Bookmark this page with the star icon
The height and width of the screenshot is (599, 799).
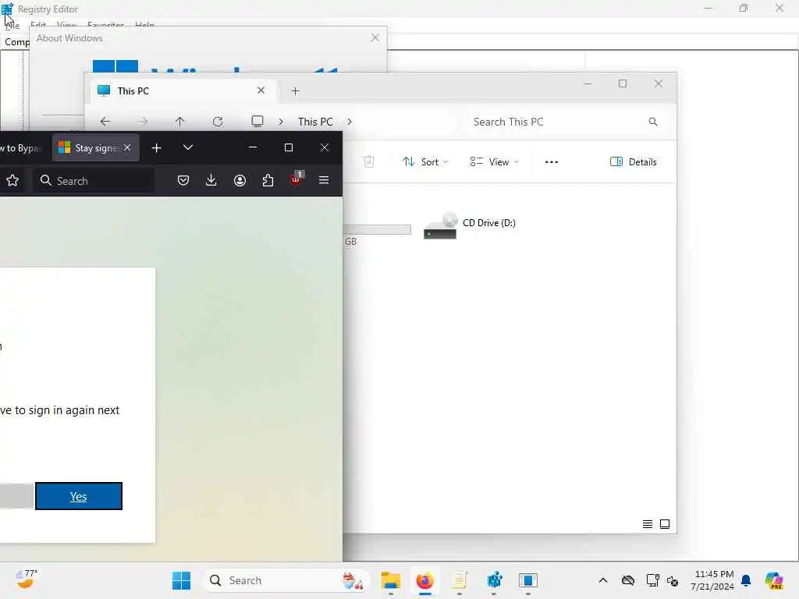(12, 180)
